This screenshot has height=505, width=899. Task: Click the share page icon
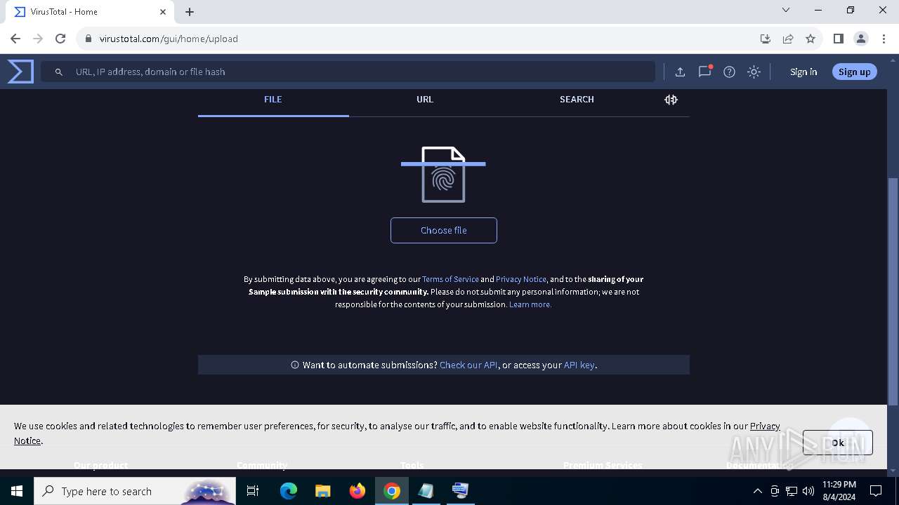[x=788, y=39]
